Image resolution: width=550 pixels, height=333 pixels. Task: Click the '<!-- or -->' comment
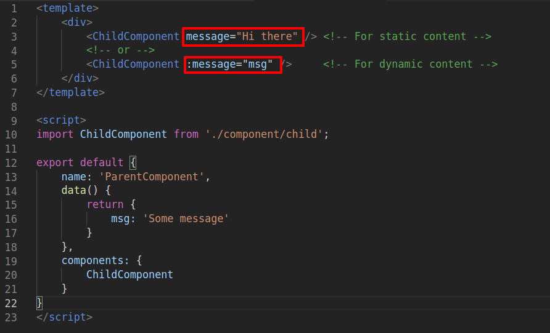coord(121,50)
